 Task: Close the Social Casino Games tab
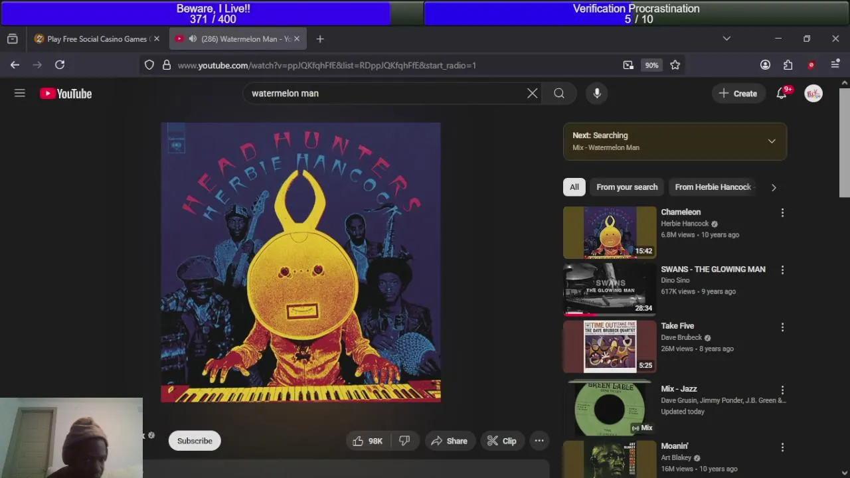click(157, 39)
